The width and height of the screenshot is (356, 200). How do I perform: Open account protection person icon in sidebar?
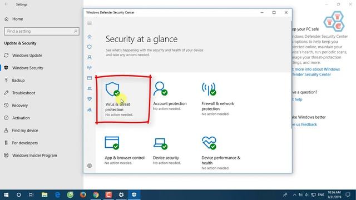pos(90,57)
